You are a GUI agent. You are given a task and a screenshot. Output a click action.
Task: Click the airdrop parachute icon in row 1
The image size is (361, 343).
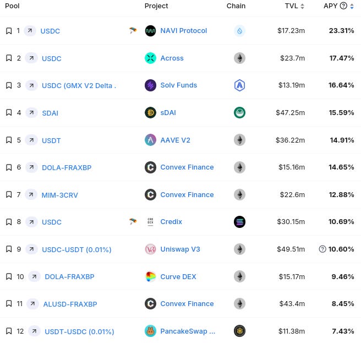pos(133,30)
